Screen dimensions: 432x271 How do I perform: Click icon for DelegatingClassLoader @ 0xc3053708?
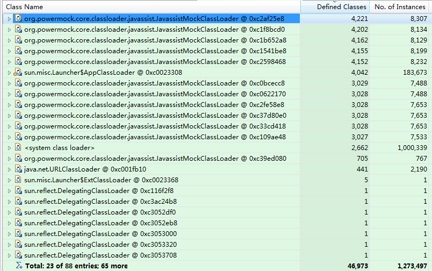click(18, 255)
